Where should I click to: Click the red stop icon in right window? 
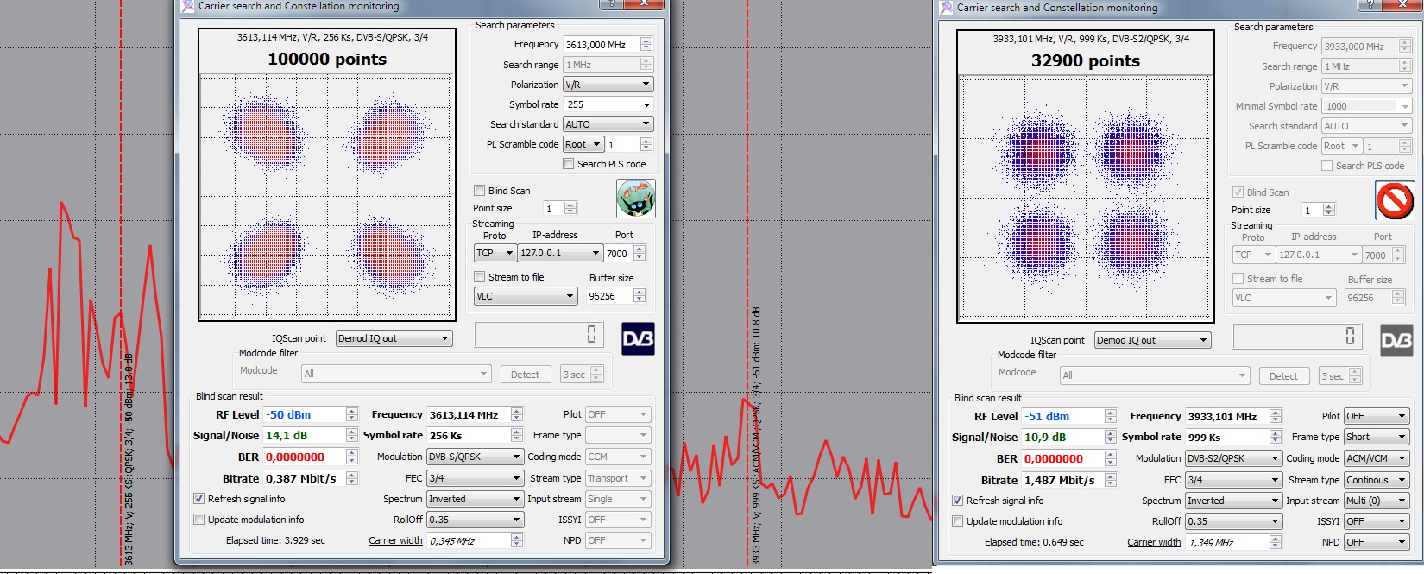coord(1394,200)
